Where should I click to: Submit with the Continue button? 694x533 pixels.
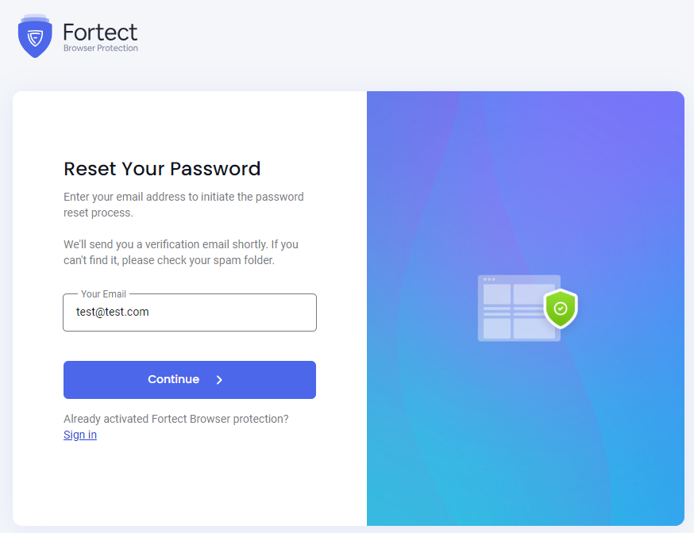click(190, 380)
